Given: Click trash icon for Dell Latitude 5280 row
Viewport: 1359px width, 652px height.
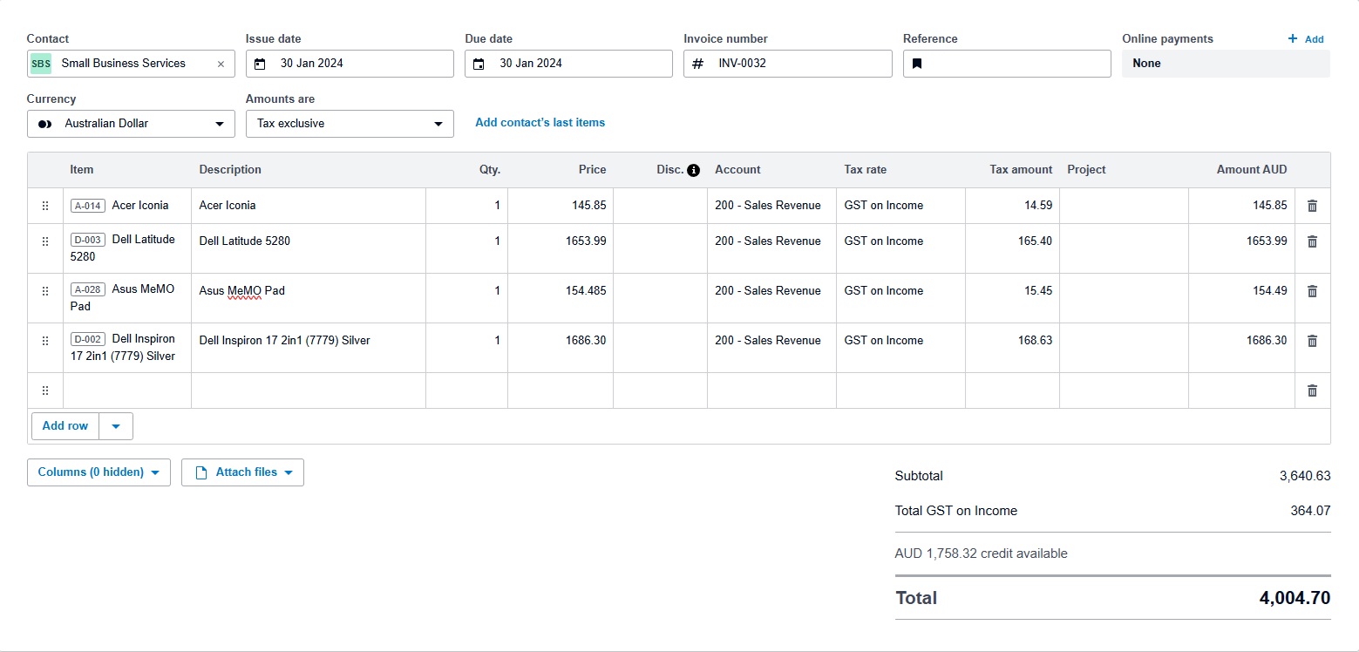Looking at the screenshot, I should [x=1312, y=241].
